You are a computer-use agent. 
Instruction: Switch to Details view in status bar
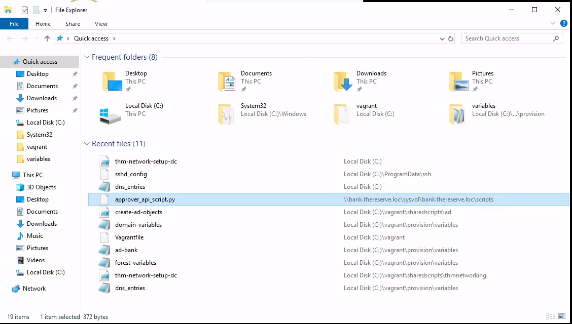pyautogui.click(x=551, y=316)
